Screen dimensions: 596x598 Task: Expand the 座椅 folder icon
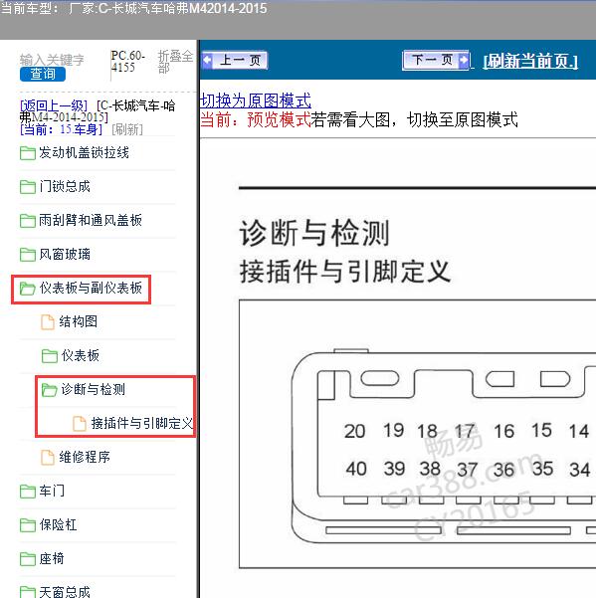28,559
